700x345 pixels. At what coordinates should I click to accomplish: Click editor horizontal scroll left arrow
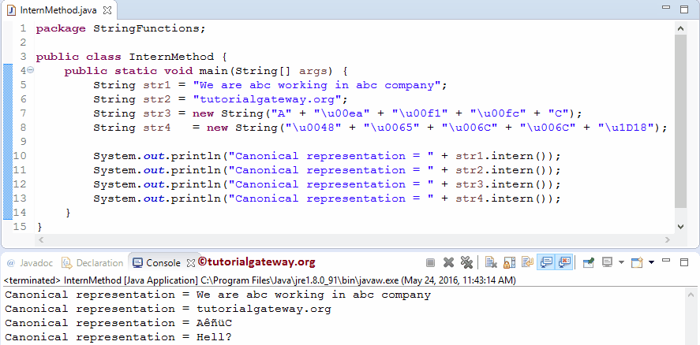click(41, 239)
